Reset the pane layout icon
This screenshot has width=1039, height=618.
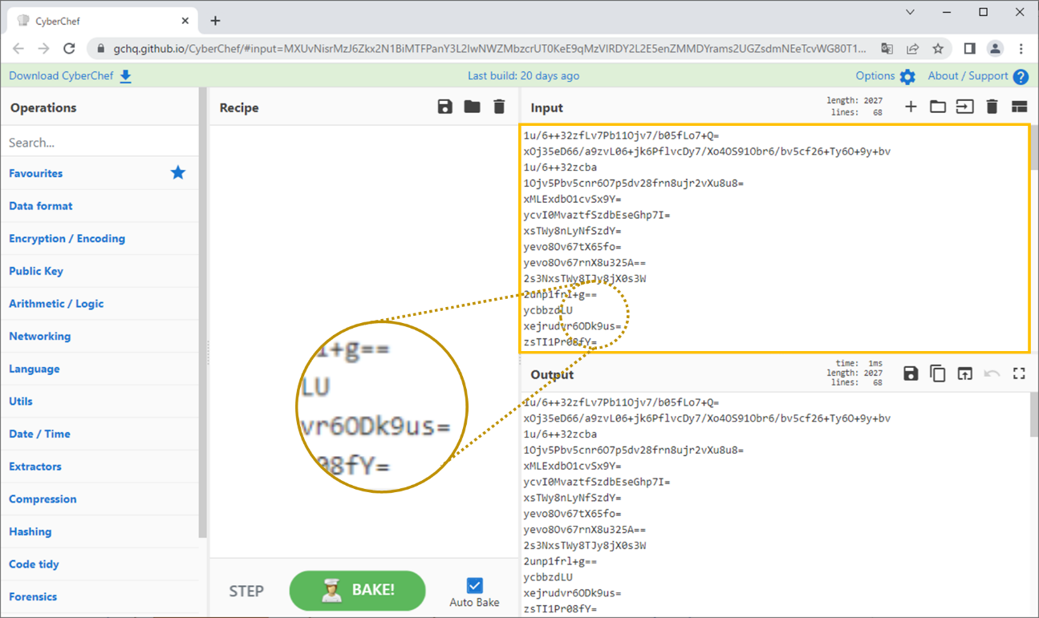(x=1019, y=107)
